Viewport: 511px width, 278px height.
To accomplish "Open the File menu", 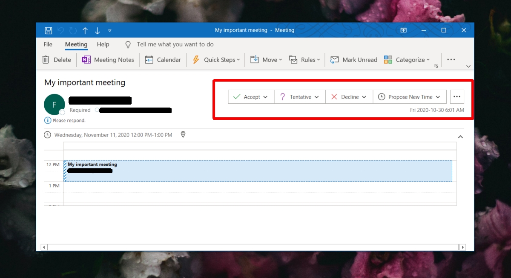I will (48, 44).
